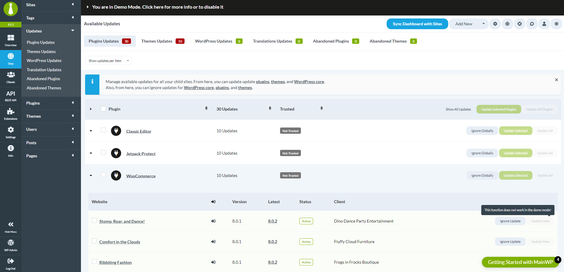Click Sync Dashboard with Sites
564x272 pixels.
417,24
